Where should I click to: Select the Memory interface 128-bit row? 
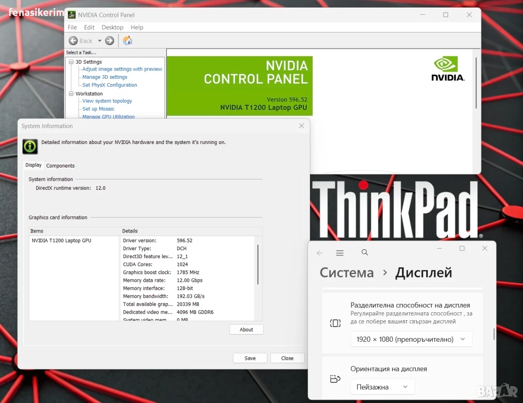[x=188, y=288]
